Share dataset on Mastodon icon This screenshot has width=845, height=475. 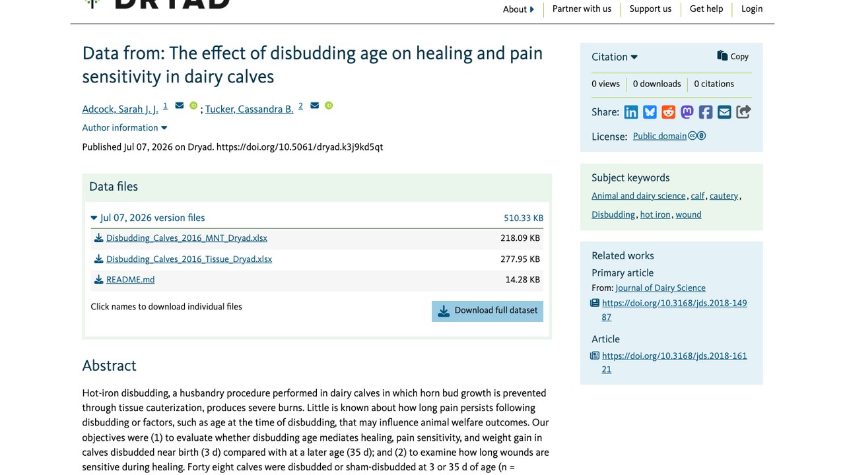[x=687, y=112]
